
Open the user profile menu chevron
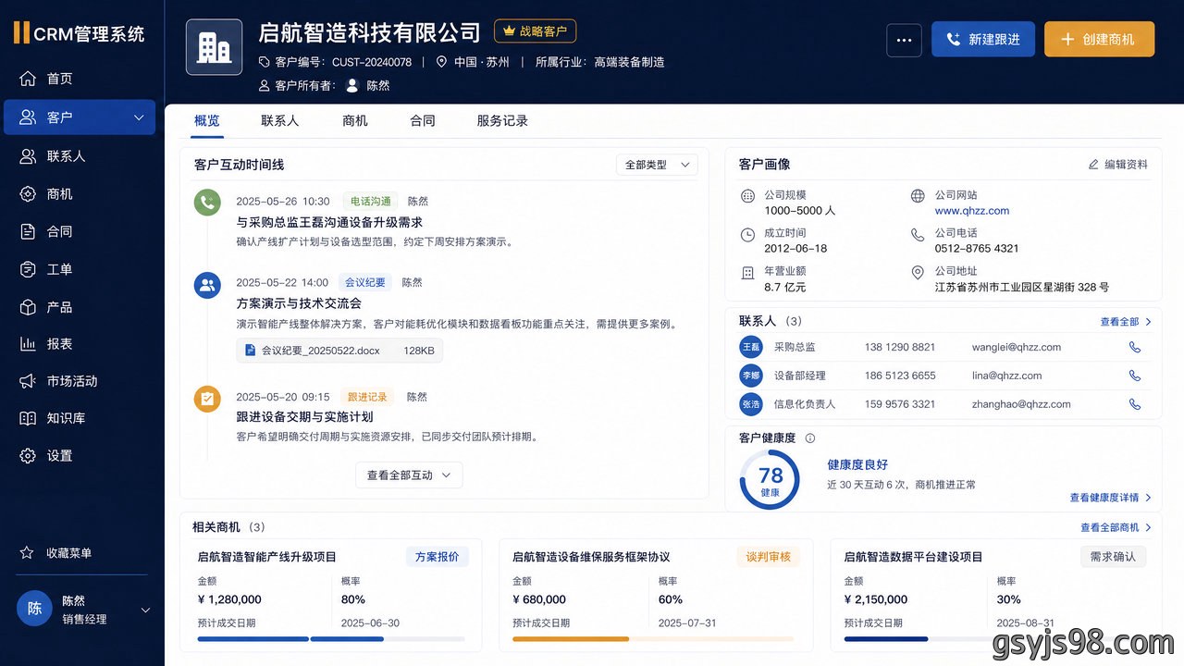pyautogui.click(x=145, y=610)
